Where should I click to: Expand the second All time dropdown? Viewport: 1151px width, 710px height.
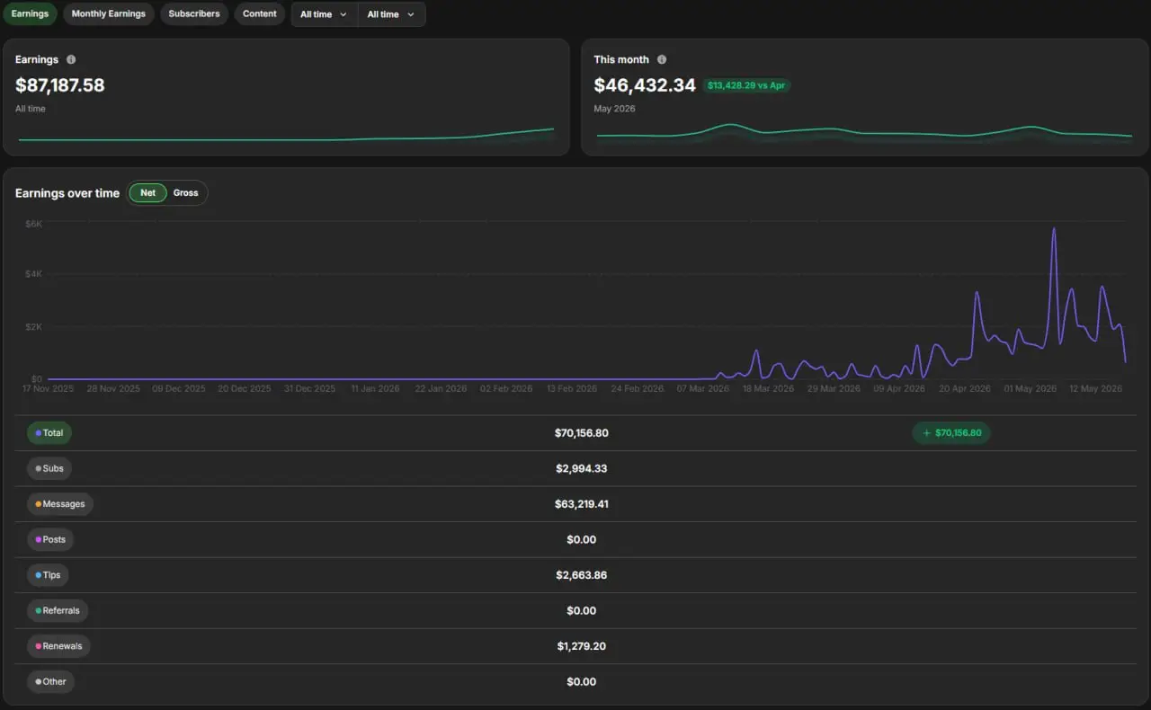(x=391, y=14)
